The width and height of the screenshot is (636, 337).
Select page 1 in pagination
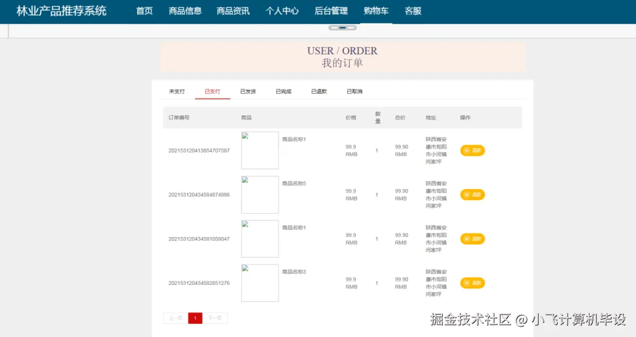[195, 318]
